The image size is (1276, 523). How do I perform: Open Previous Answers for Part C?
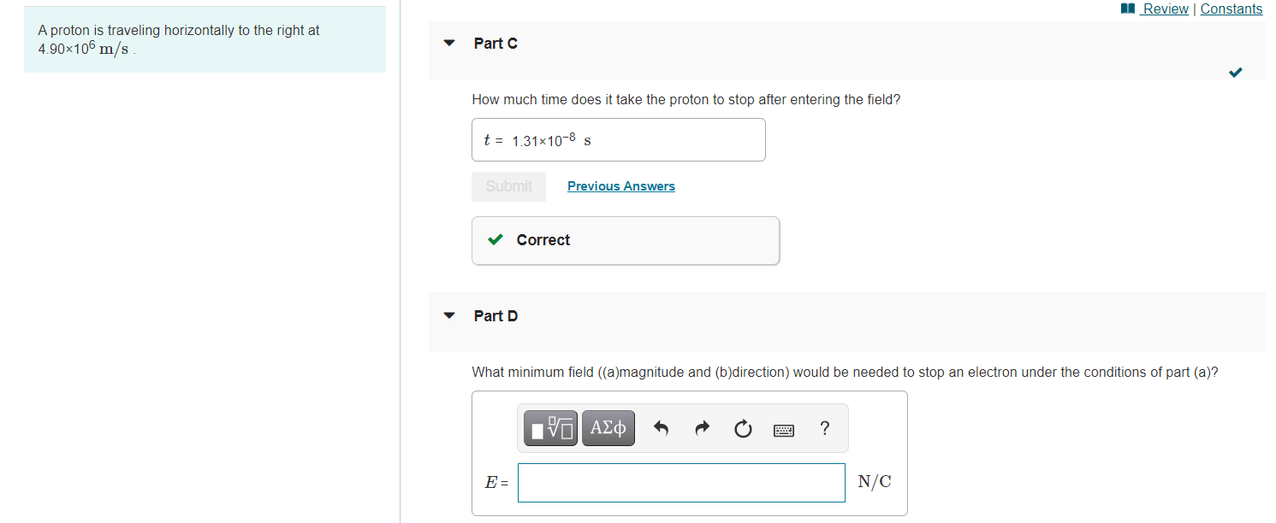tap(620, 185)
